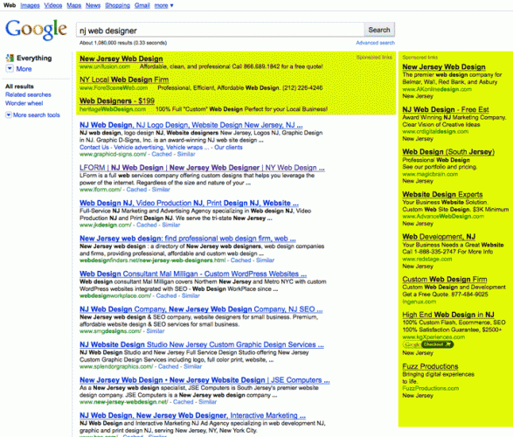The image size is (513, 437).
Task: Open New Jersey web design: find professional result
Action: pyautogui.click(x=188, y=239)
